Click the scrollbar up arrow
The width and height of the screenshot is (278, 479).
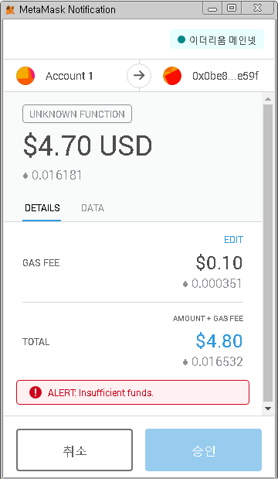268,99
